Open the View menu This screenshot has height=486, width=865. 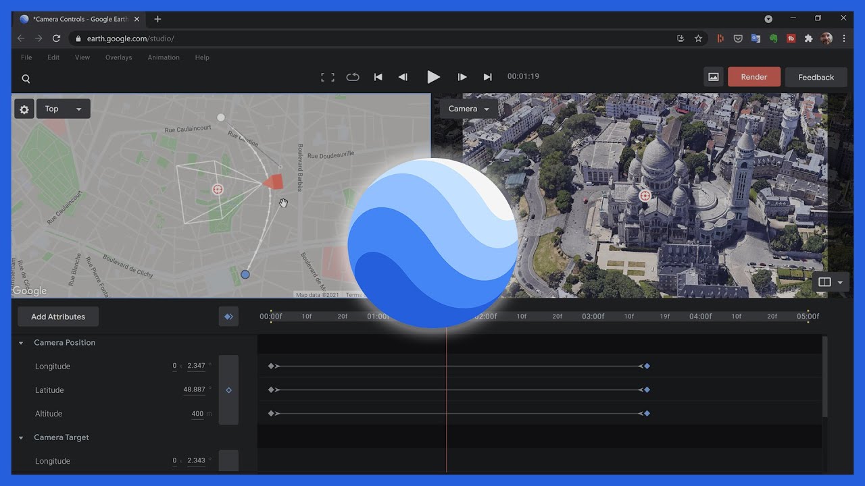coord(82,57)
